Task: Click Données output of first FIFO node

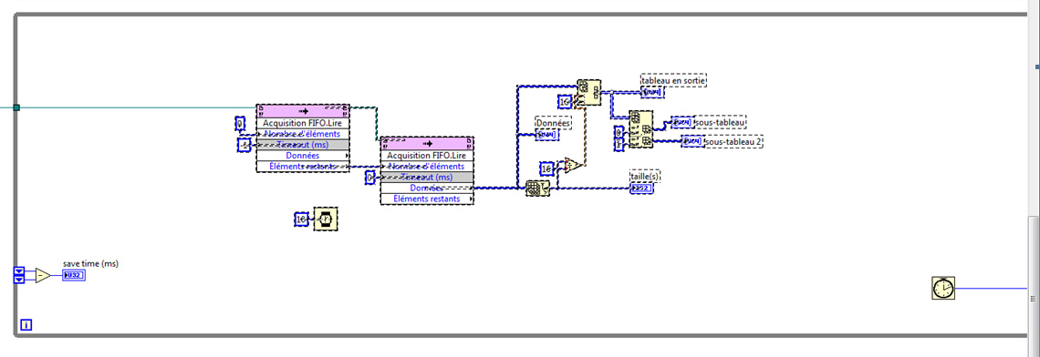Action: (303, 155)
